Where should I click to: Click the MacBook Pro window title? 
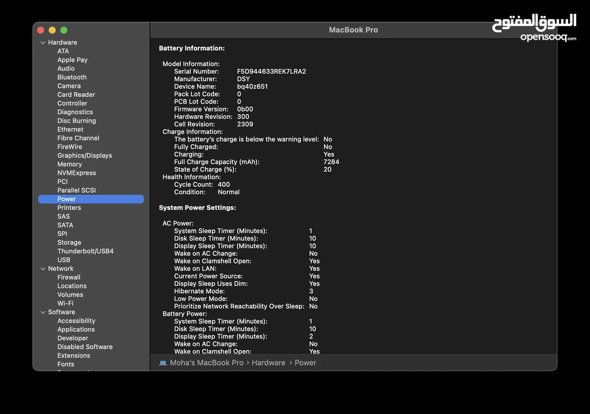[x=353, y=30]
